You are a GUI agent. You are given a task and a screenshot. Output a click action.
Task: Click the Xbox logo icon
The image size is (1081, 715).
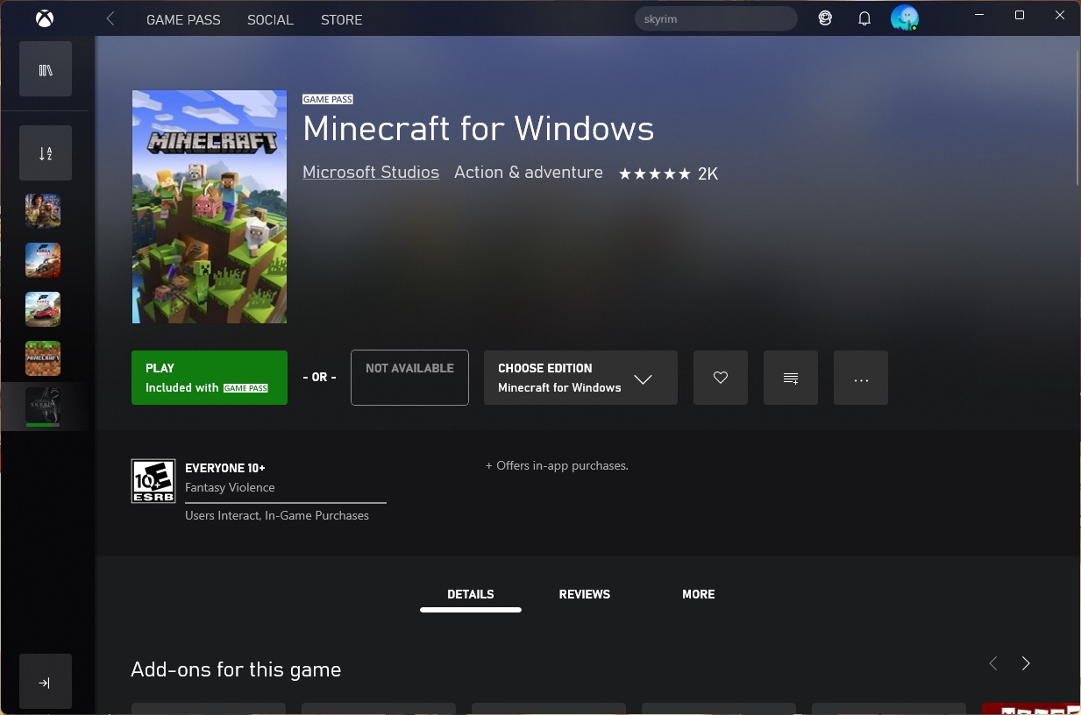click(x=46, y=18)
